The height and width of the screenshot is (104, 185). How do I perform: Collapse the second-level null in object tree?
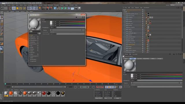click(x=125, y=12)
